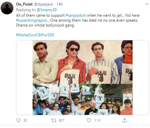This screenshot has height=128, width=150.
Task: Click the 827 retweets count
Action: click(x=61, y=120)
